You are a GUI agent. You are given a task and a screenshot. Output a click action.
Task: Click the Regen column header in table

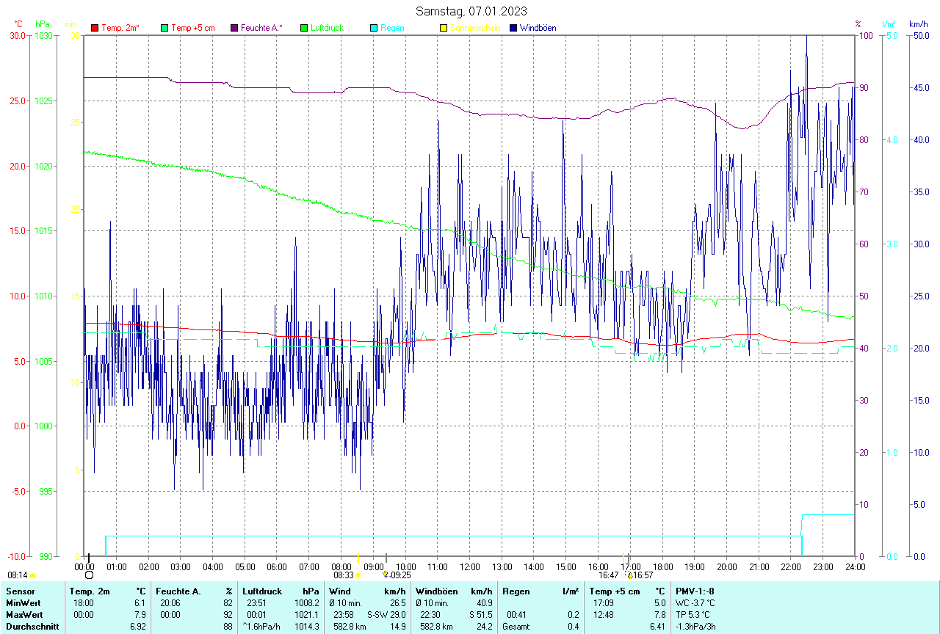pyautogui.click(x=516, y=591)
